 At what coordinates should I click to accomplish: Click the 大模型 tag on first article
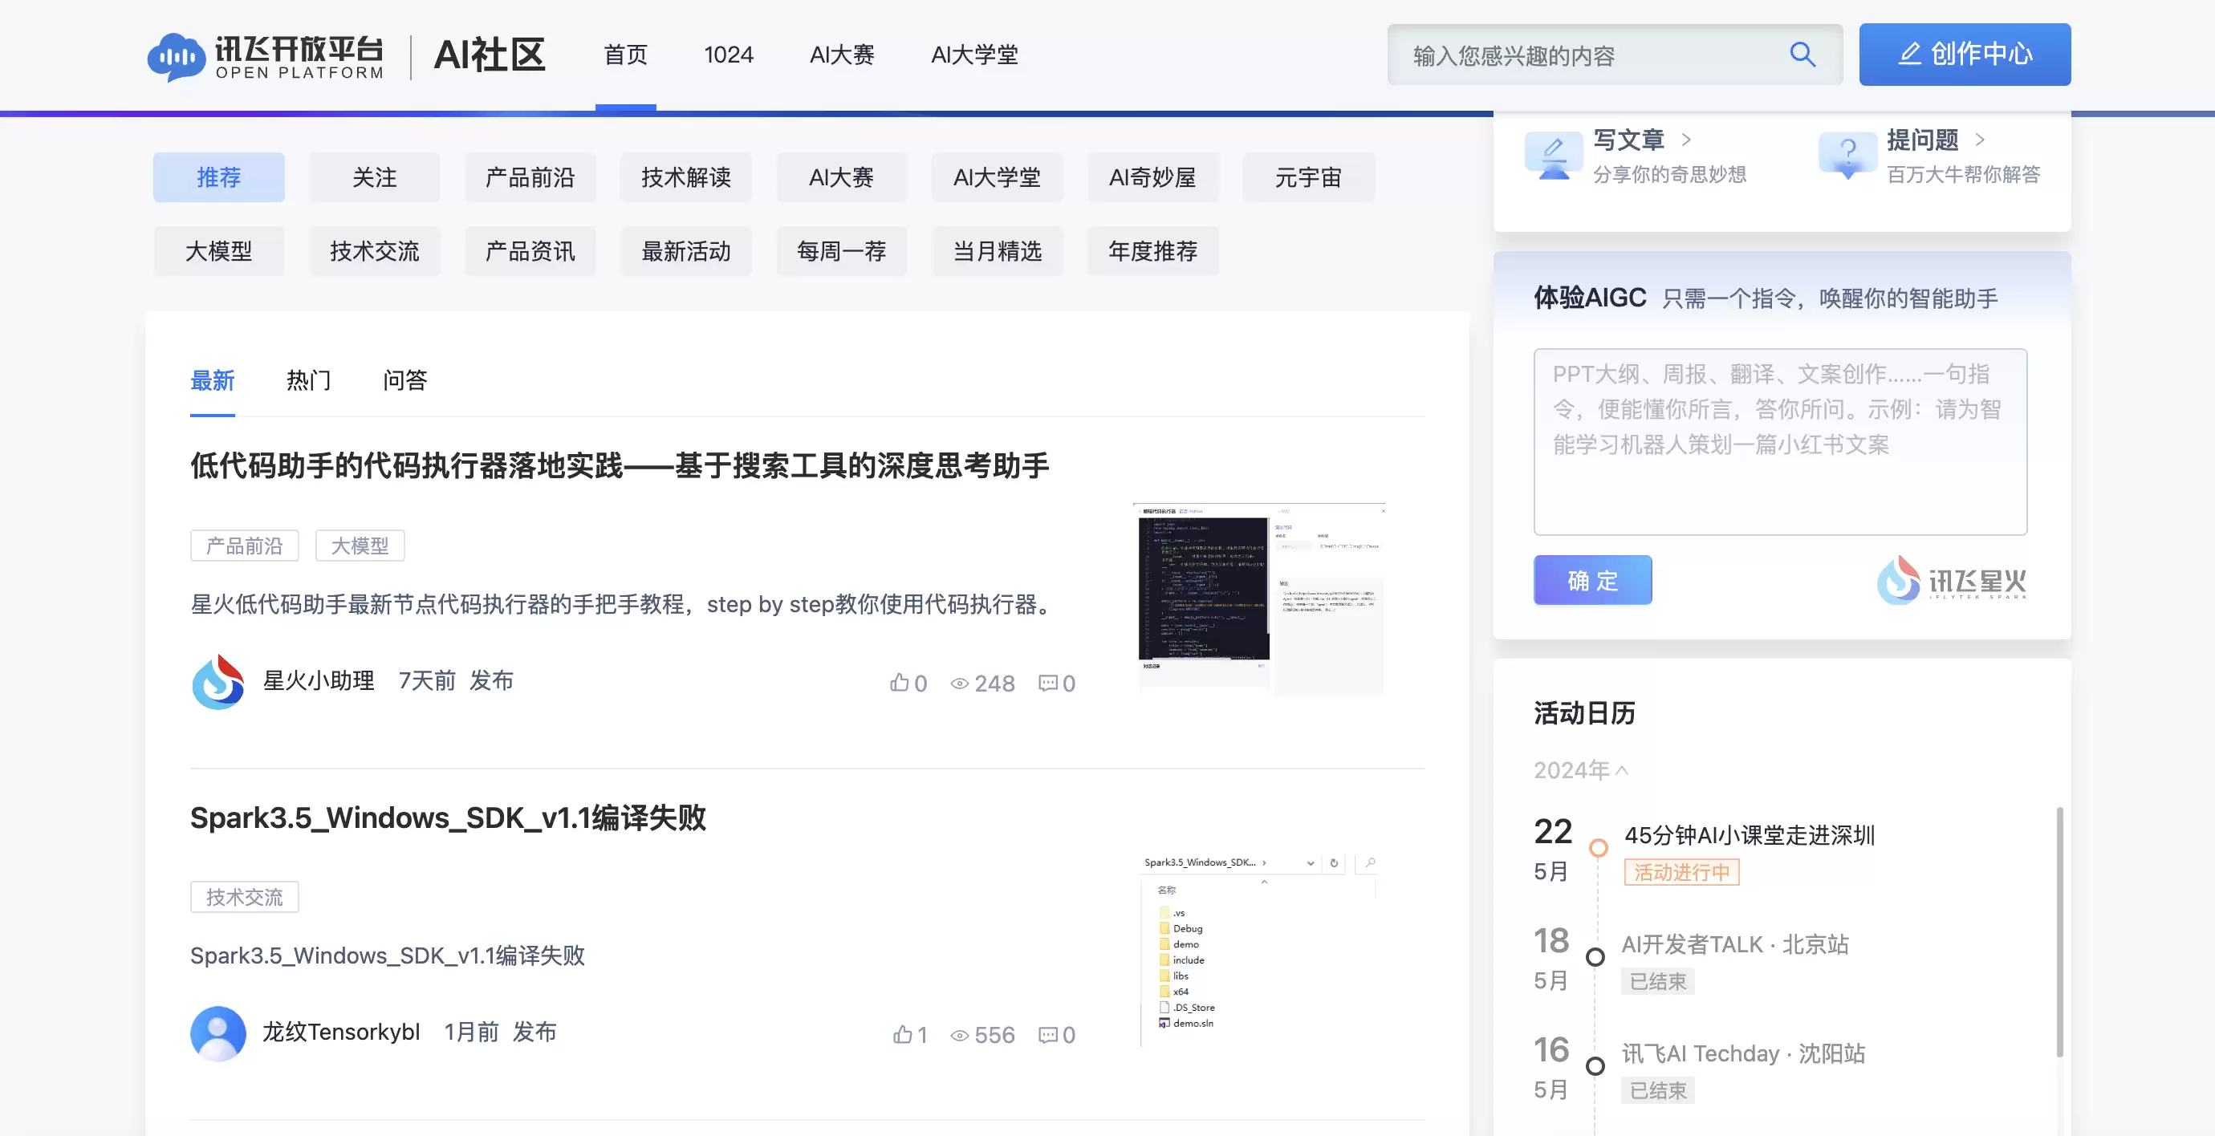360,546
